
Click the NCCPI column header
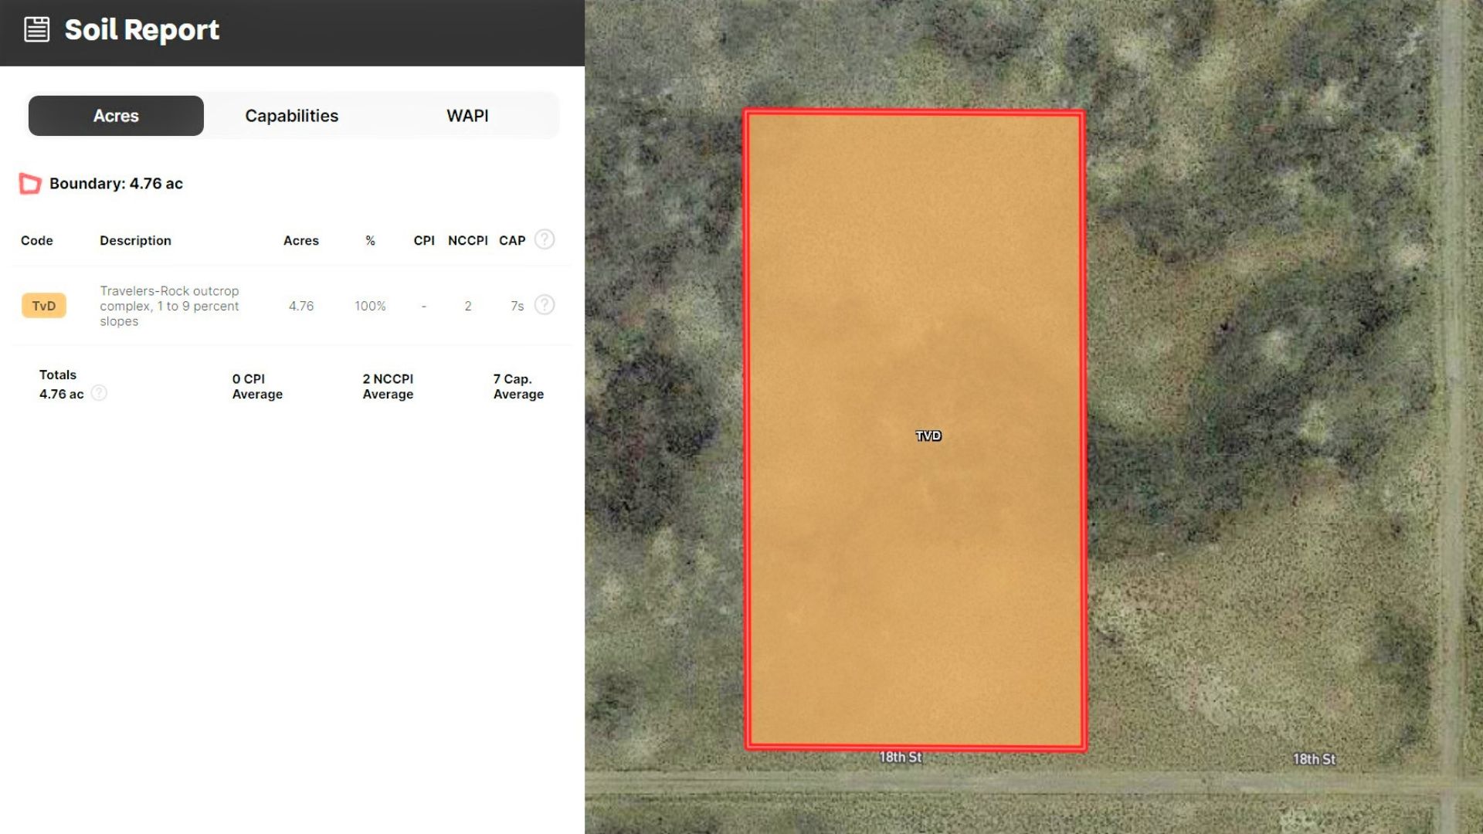[467, 241]
